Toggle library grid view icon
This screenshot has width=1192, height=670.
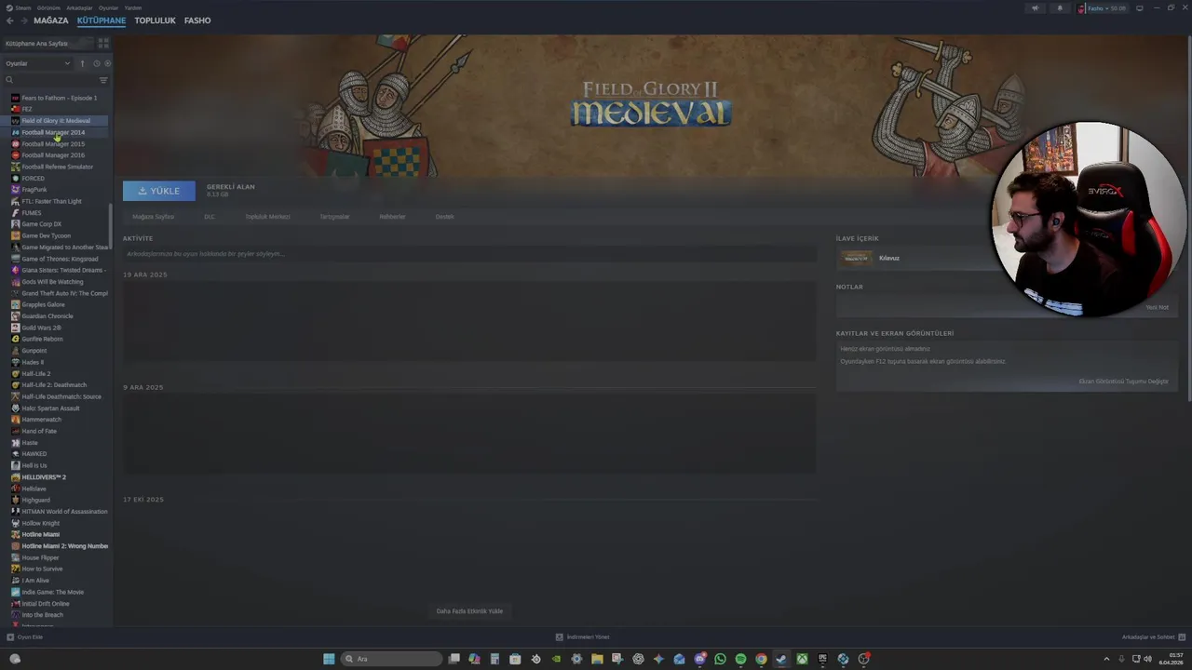103,43
